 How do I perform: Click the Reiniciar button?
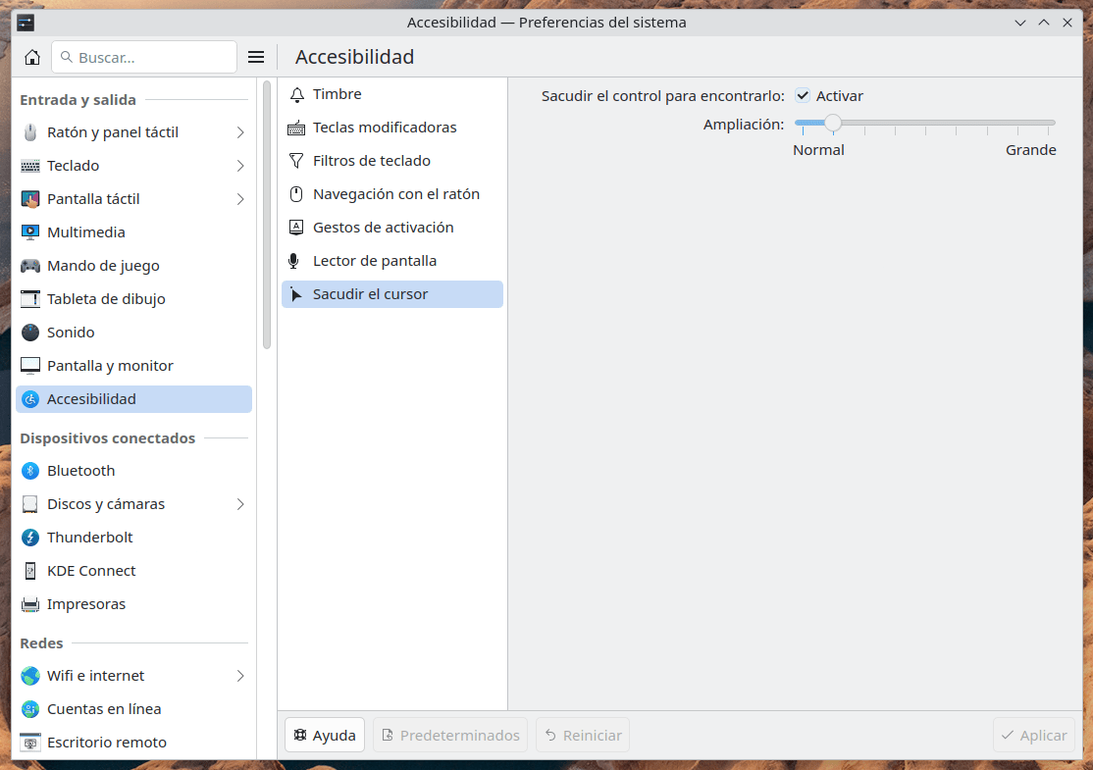(x=583, y=735)
